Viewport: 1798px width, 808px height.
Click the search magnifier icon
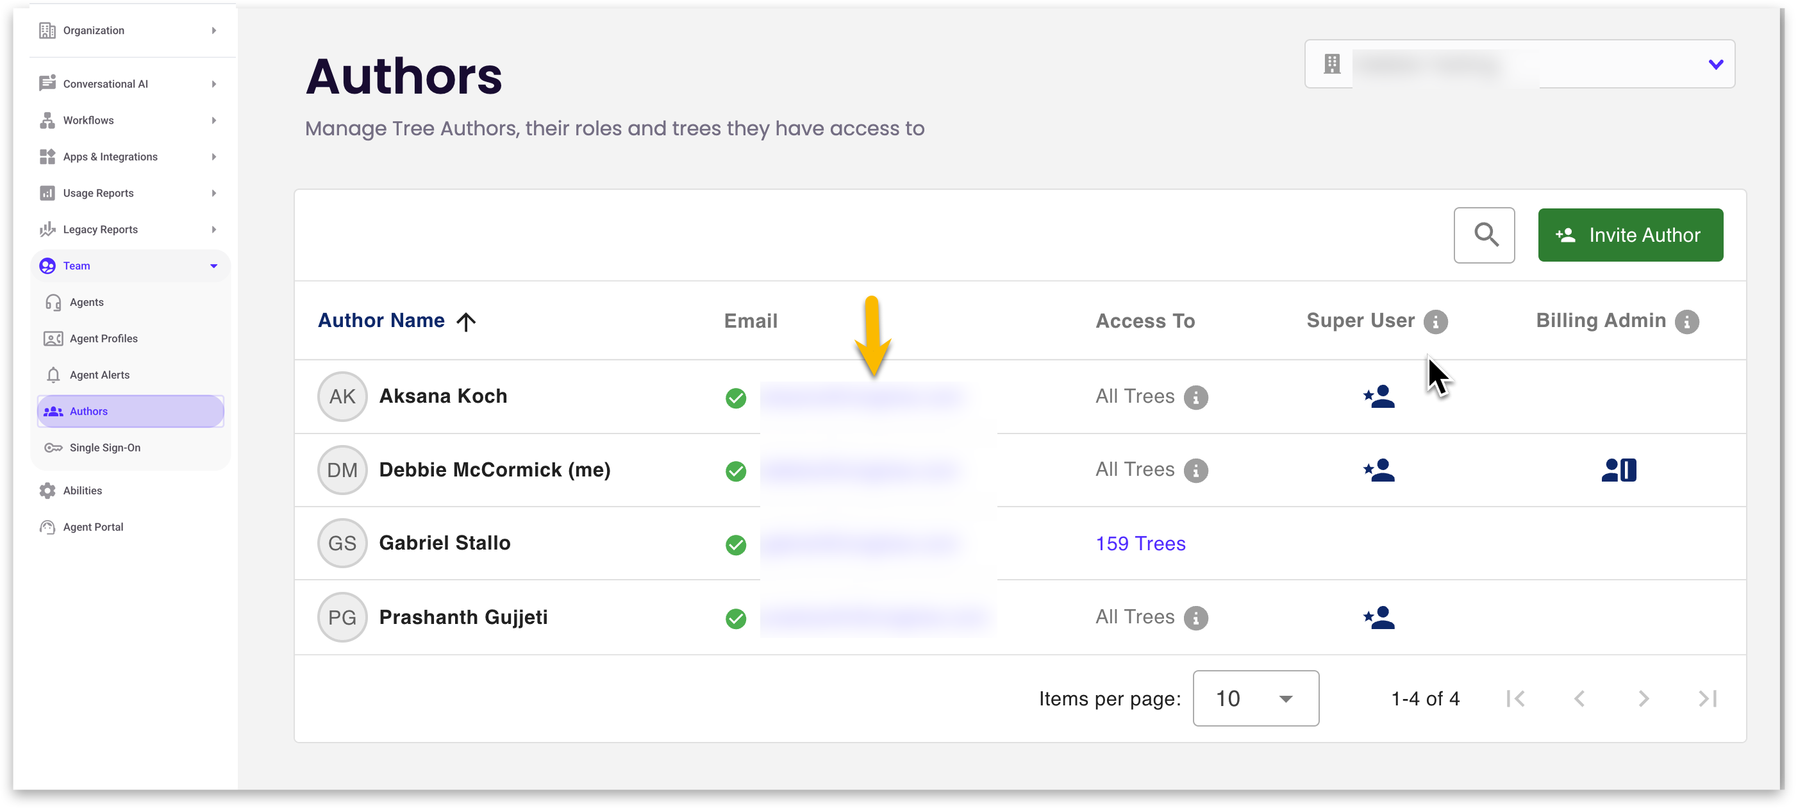(1484, 235)
